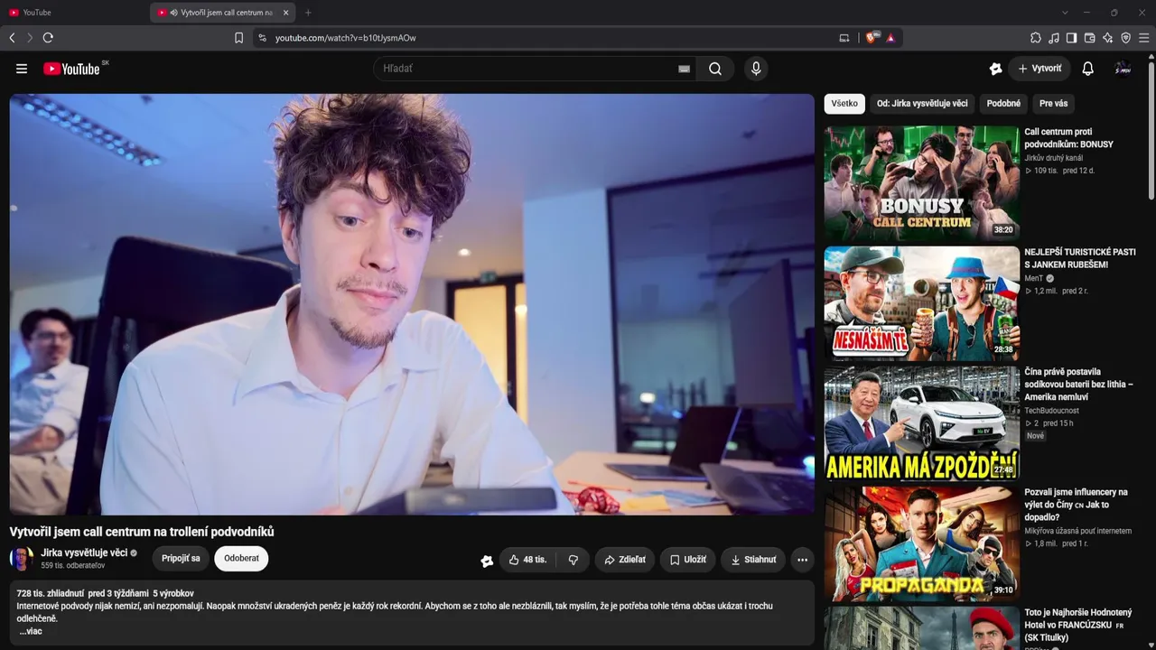Open the channel avatar under the video
The image size is (1156, 650).
click(x=22, y=559)
